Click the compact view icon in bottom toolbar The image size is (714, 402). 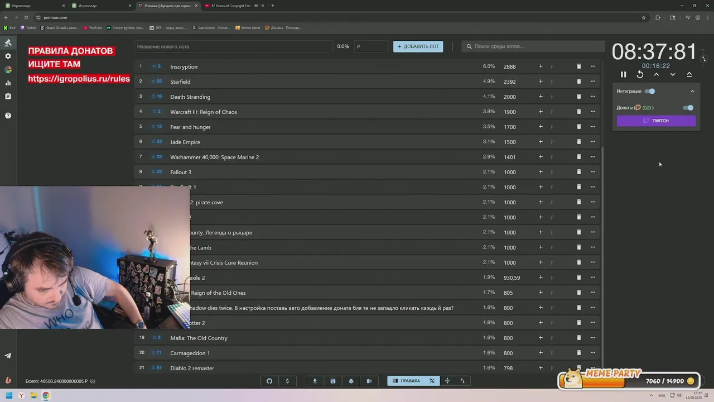[x=447, y=381]
